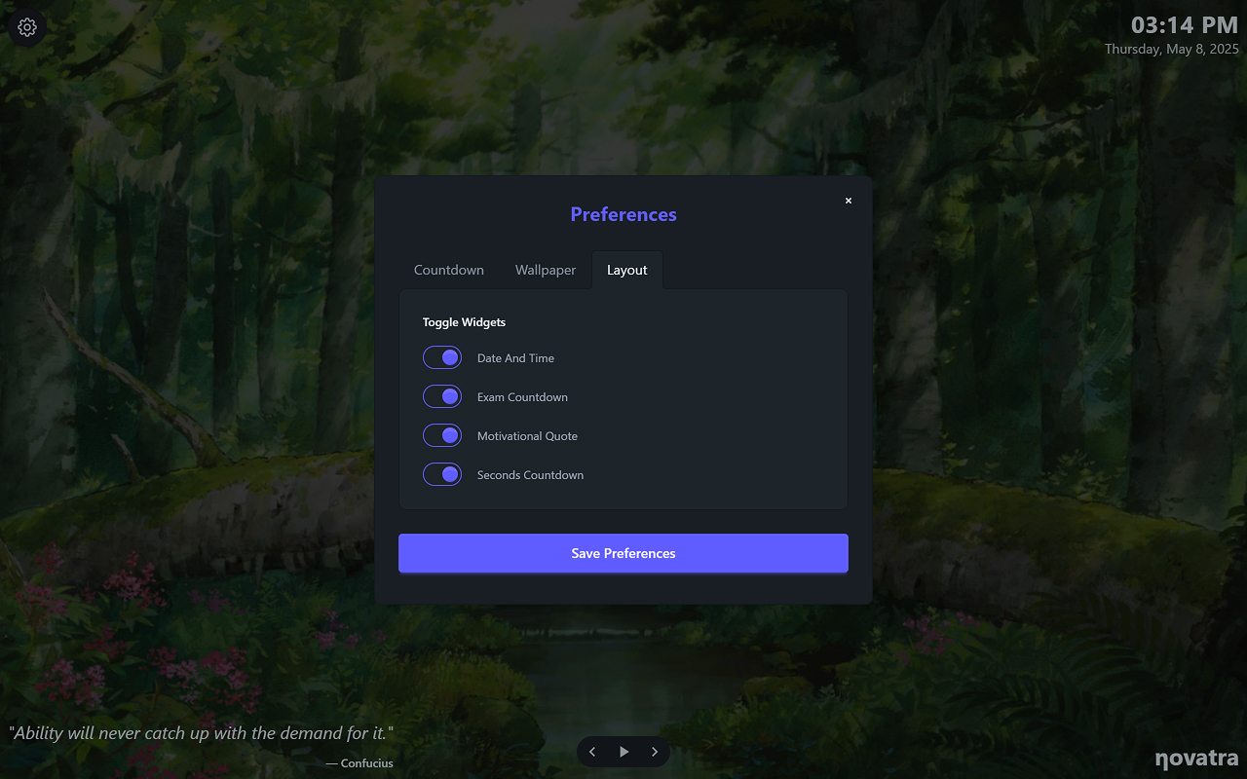Toggle the Seconds Countdown widget

[x=442, y=475]
